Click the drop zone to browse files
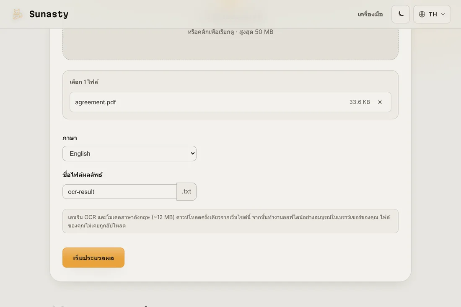Screen dimensions: 461x307 [230, 44]
